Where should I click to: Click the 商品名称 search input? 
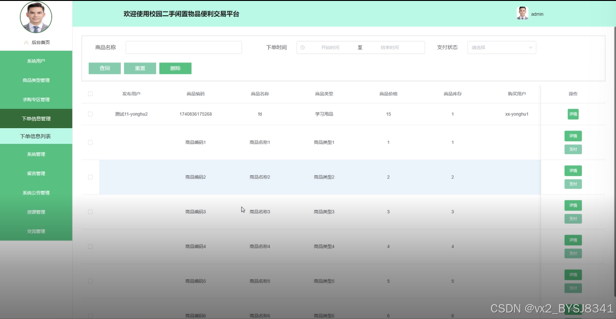tap(183, 47)
